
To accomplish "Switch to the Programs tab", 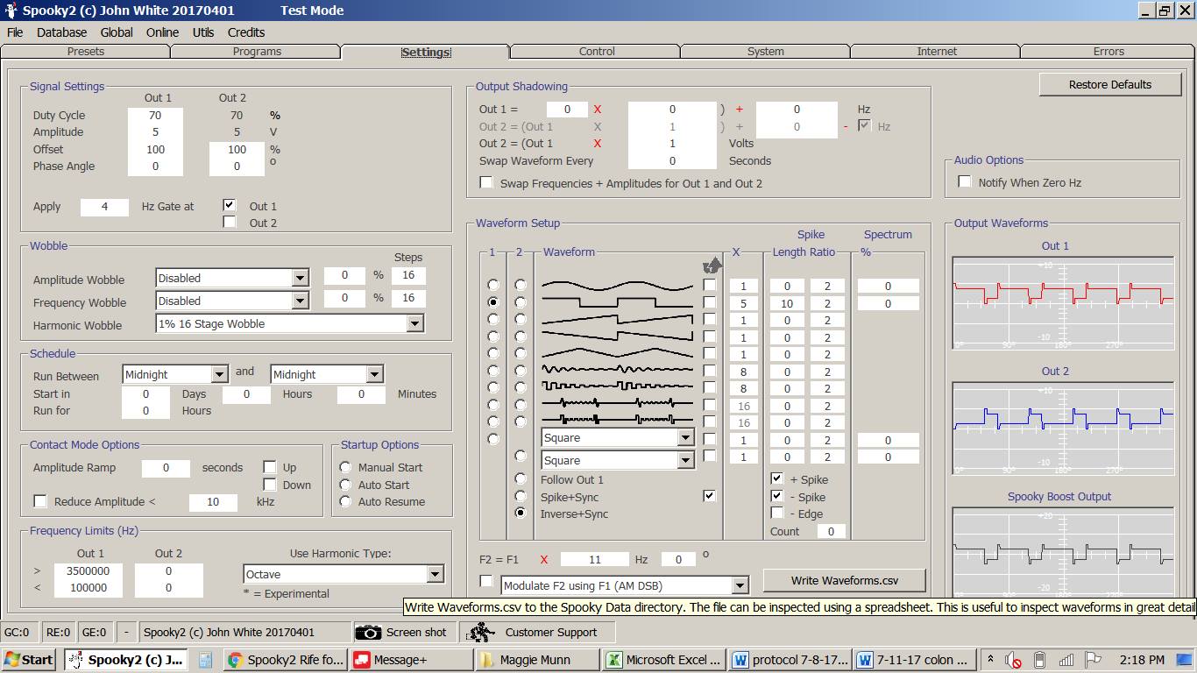I will pos(257,52).
